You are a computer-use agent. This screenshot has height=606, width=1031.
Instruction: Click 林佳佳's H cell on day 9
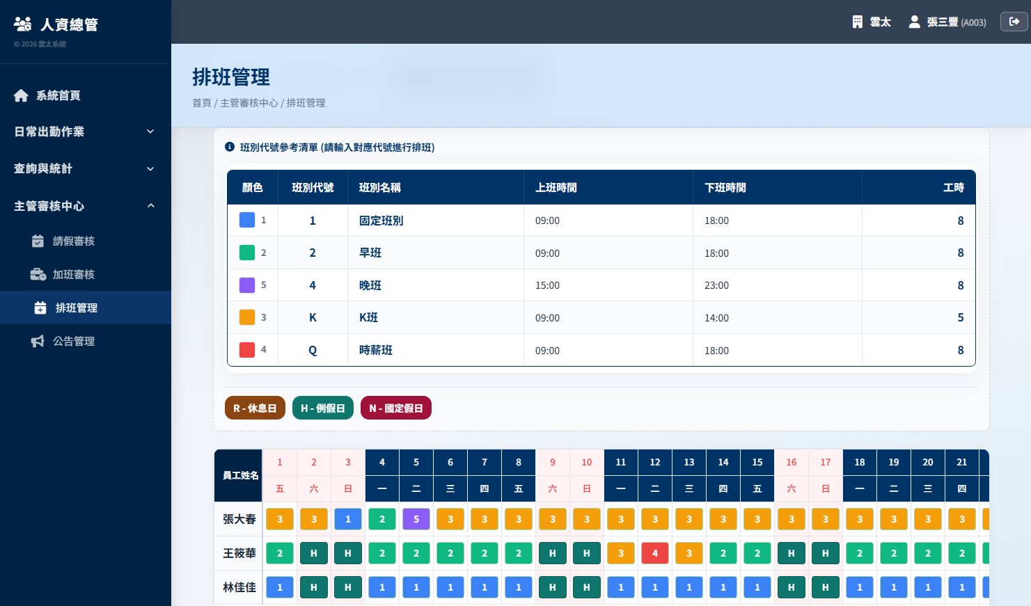pos(553,587)
